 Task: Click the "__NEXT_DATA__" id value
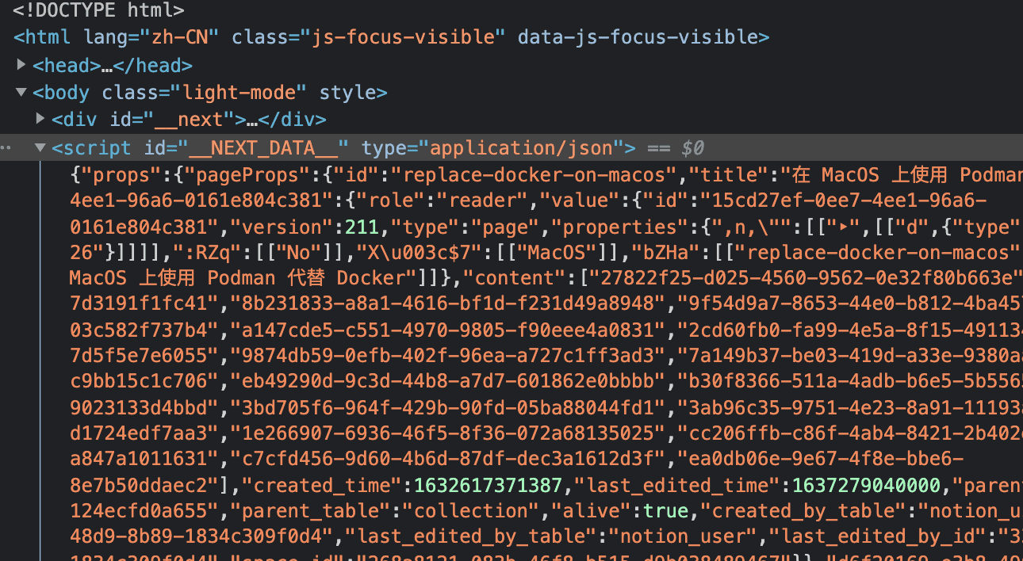263,147
